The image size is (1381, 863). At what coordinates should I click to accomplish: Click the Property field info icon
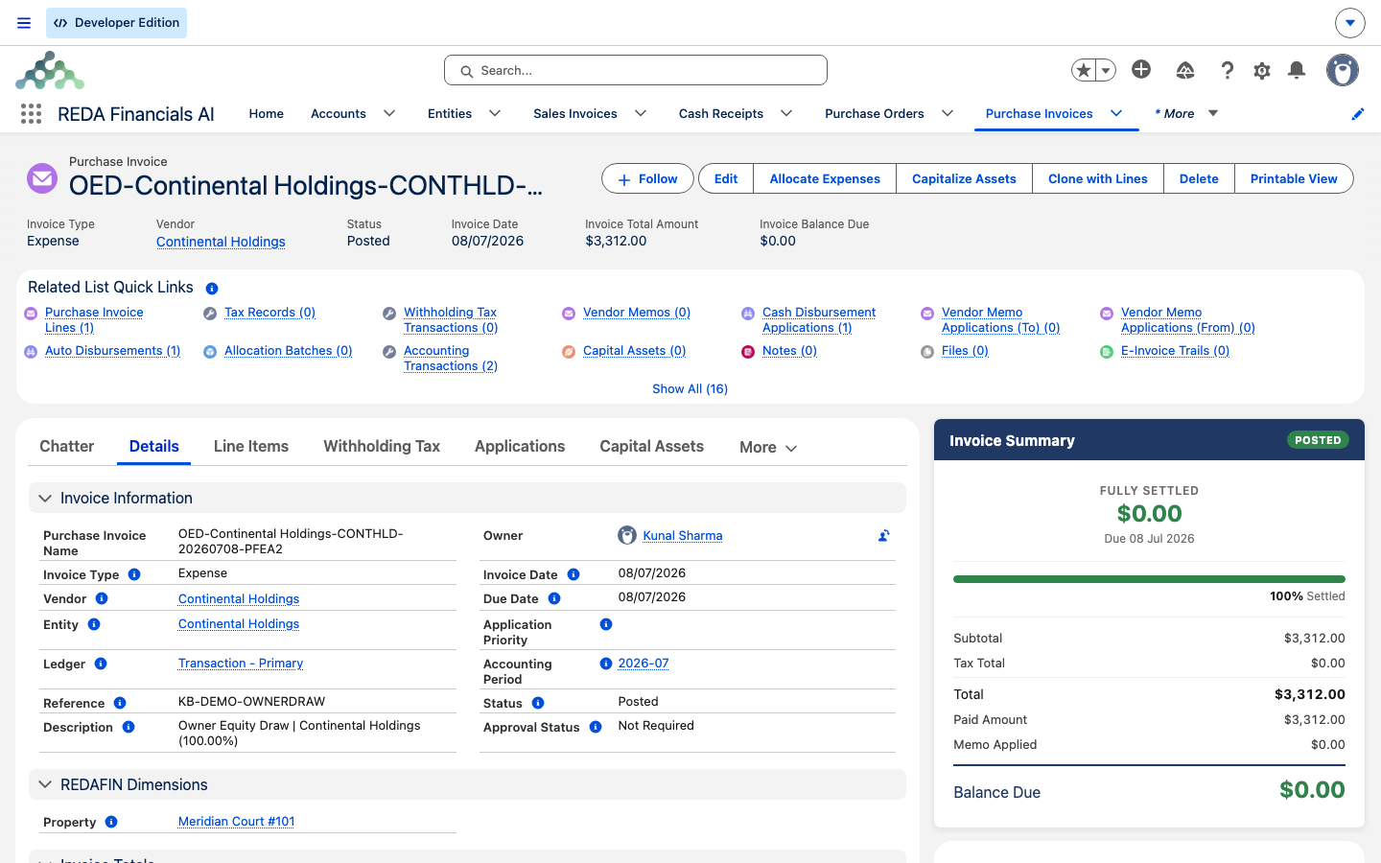pyautogui.click(x=111, y=822)
